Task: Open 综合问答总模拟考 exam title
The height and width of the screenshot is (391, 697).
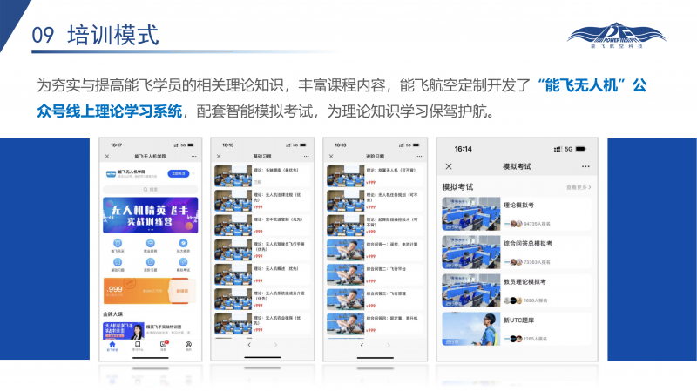Action: click(528, 244)
